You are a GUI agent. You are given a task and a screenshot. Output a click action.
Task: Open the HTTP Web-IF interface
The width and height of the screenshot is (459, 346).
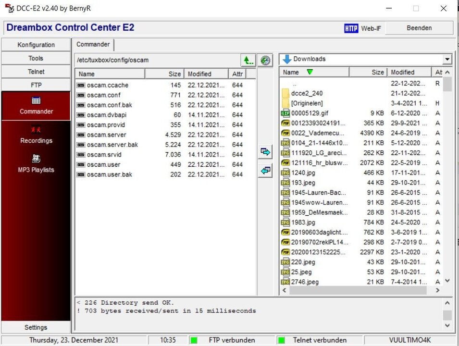coord(361,28)
